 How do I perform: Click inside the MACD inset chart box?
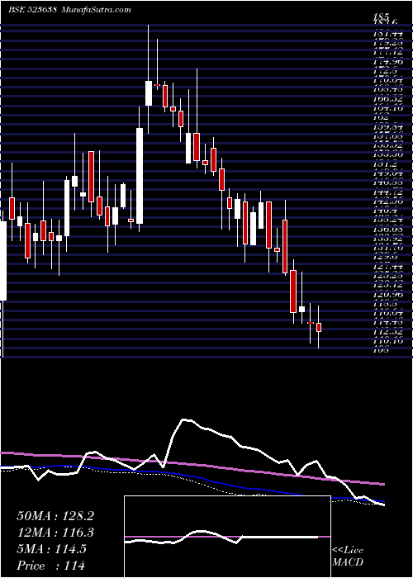[227, 537]
